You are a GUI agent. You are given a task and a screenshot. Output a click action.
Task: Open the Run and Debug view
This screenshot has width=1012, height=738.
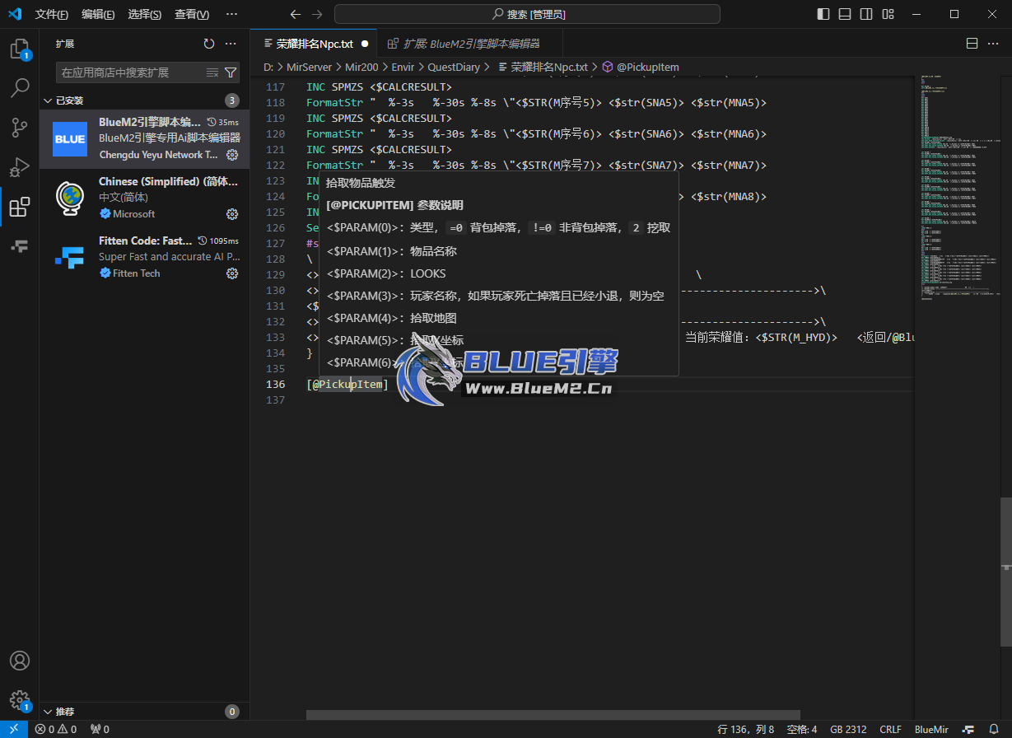pyautogui.click(x=19, y=166)
